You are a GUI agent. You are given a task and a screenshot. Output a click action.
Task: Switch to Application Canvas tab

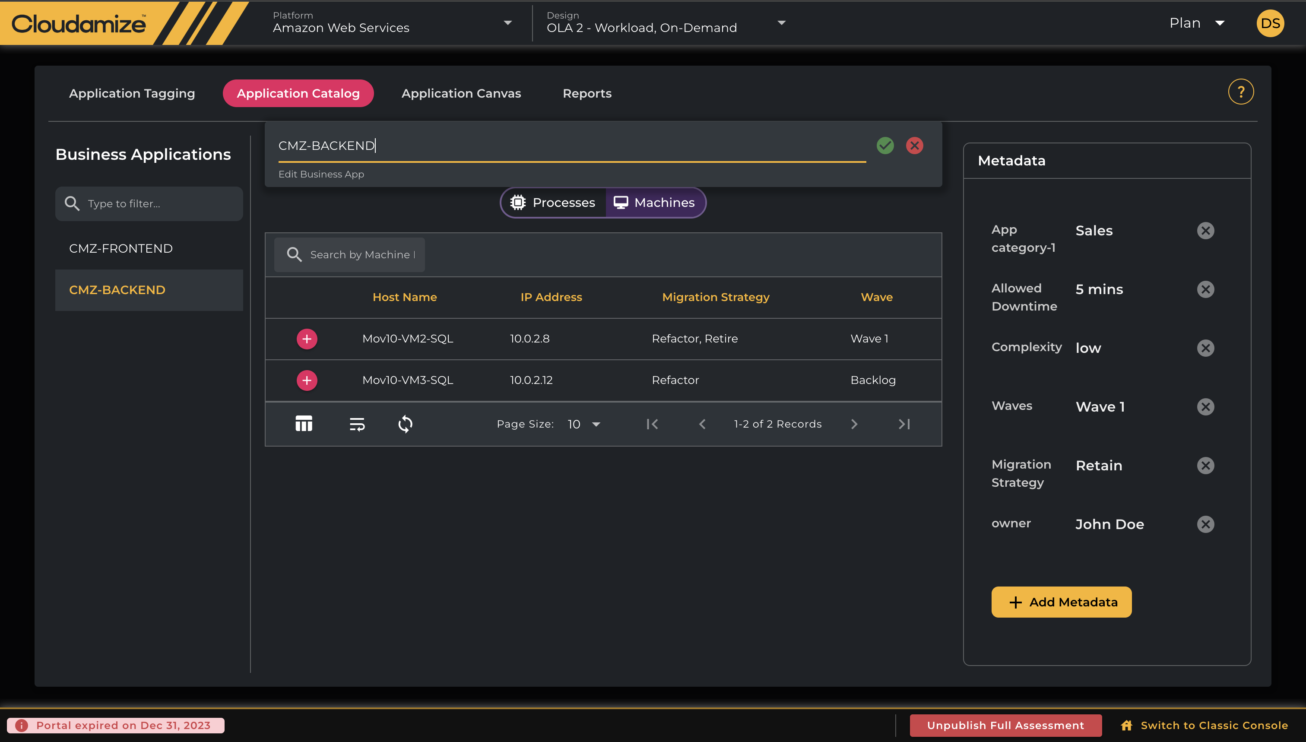pyautogui.click(x=461, y=93)
